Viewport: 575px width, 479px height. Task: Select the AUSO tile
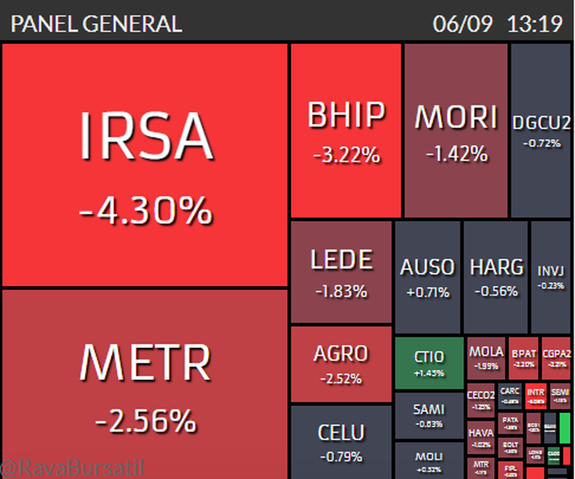[427, 277]
